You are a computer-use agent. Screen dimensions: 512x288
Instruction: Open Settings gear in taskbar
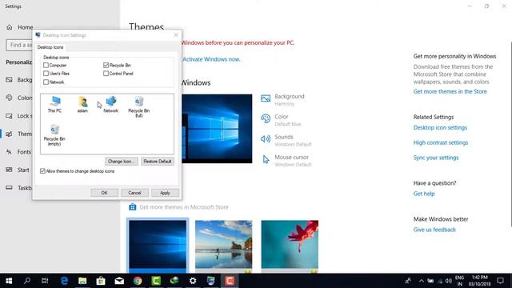click(193, 281)
